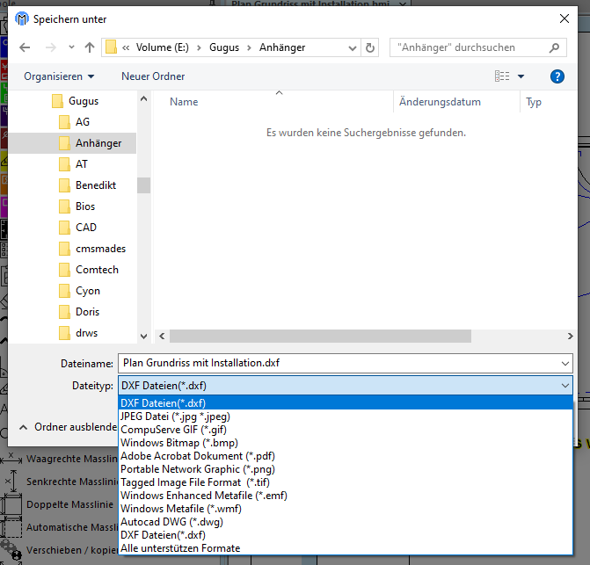
Task: Click the Back navigation arrow
Action: pyautogui.click(x=24, y=47)
